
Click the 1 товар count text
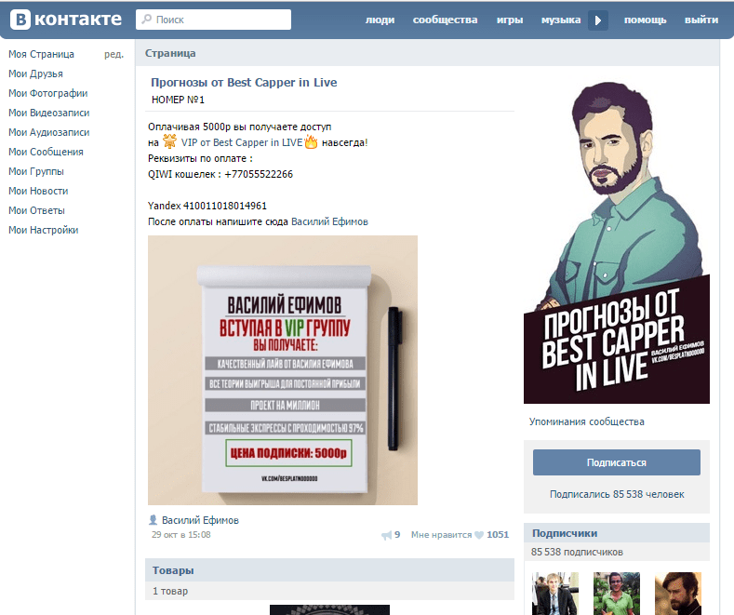tap(170, 591)
